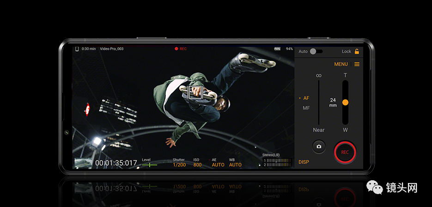Tap the 94% battery percentage
The width and height of the screenshot is (432, 207).
289,49
